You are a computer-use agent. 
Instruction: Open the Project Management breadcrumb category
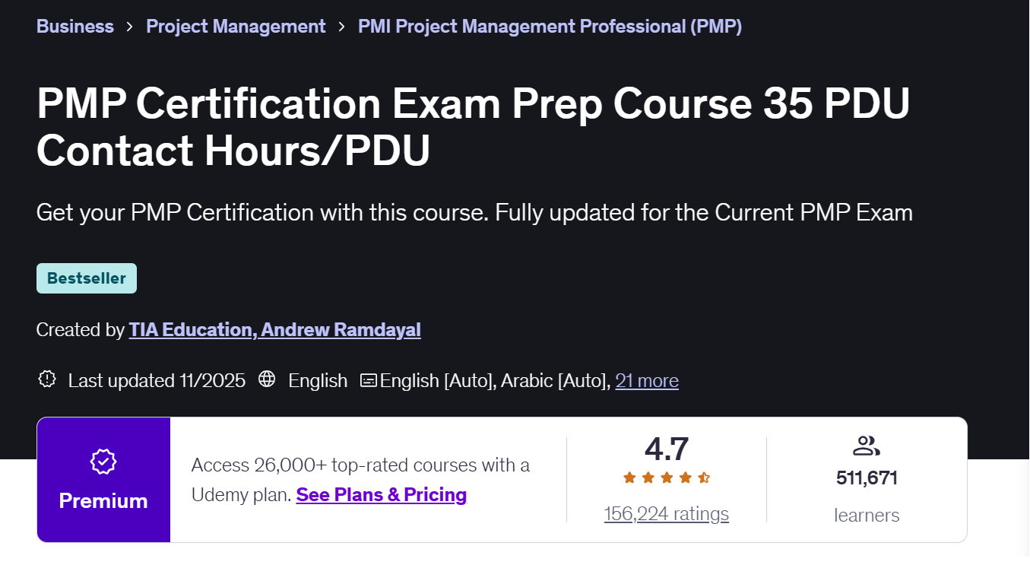click(236, 27)
